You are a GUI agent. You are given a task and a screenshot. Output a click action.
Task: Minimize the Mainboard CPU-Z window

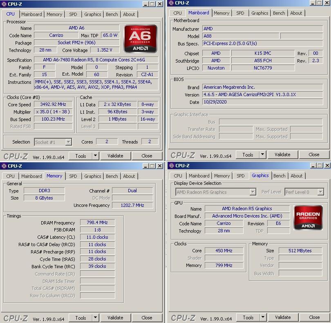pyautogui.click(x=313, y=3)
